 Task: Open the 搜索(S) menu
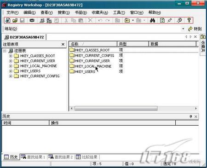coord(63,12)
